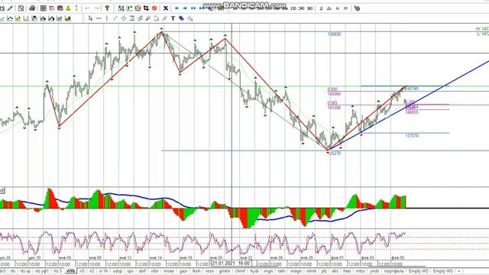Open the lkoh tab
489x275 pixels.
coord(196,271)
